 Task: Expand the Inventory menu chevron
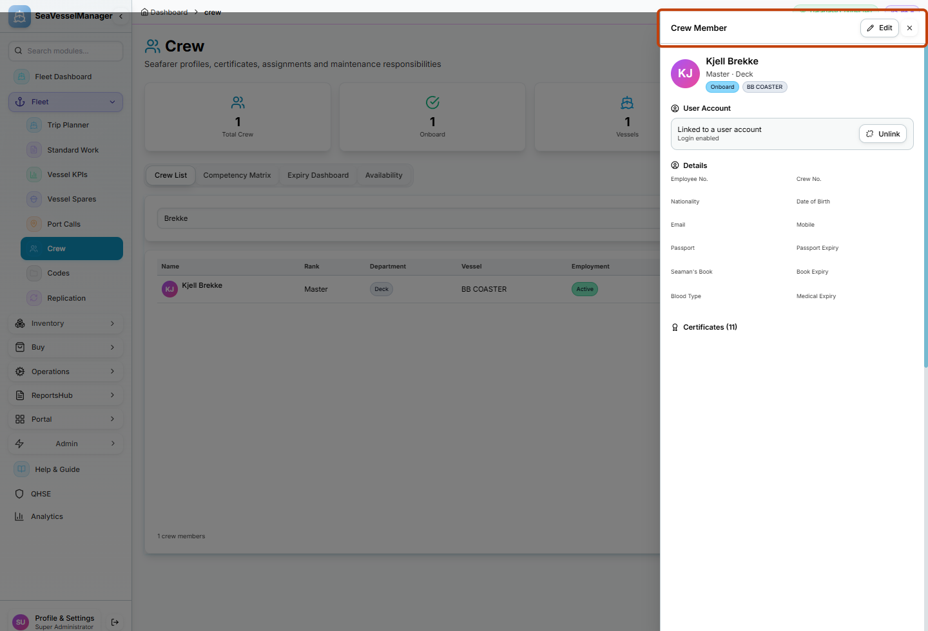coord(112,323)
